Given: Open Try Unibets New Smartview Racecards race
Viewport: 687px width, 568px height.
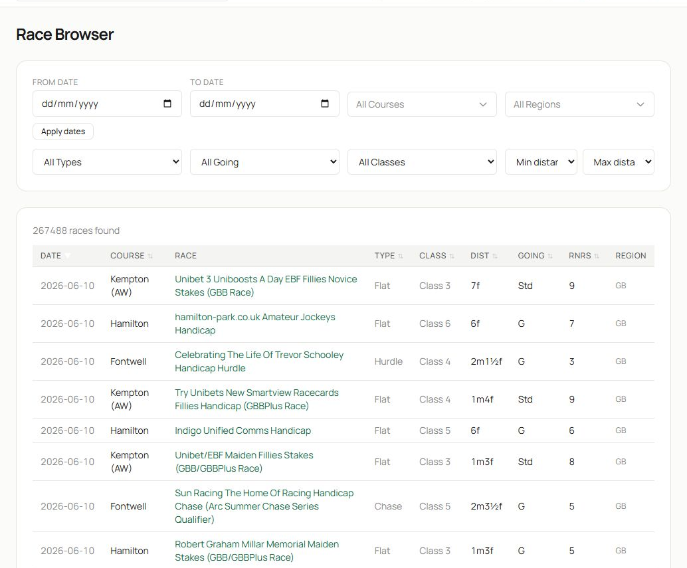Looking at the screenshot, I should tap(256, 399).
